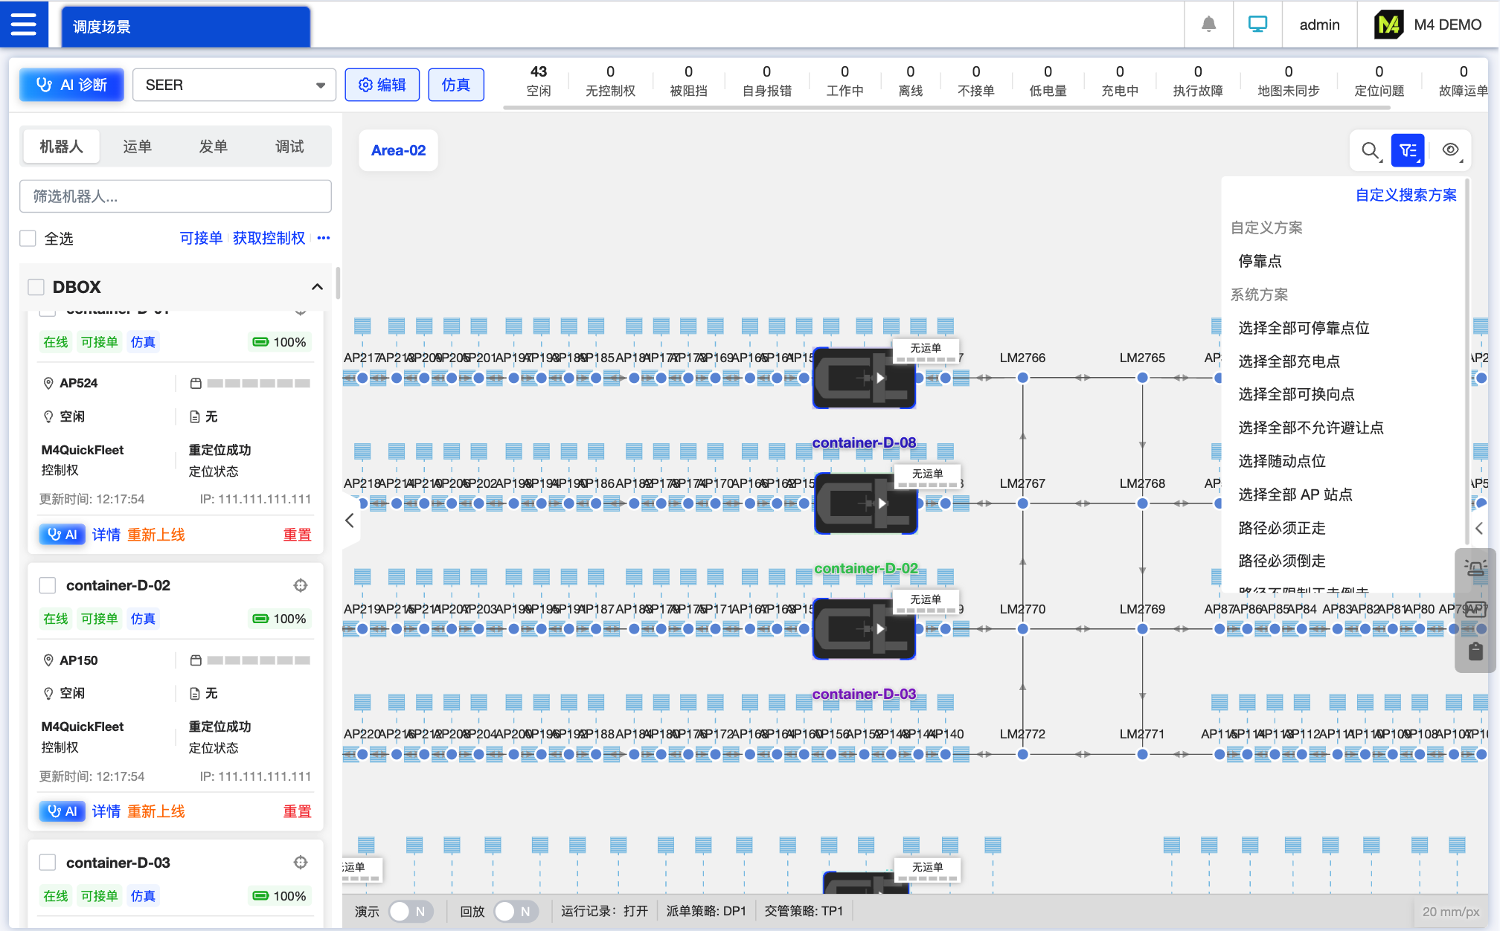1500x931 pixels.
Task: Click the notification bell icon
Action: [1208, 25]
